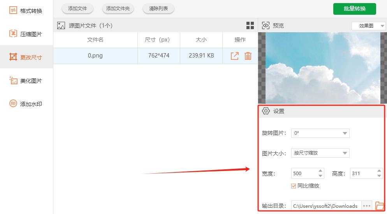
Task: Click the 添加水印 stamp icon
Action: 13,103
